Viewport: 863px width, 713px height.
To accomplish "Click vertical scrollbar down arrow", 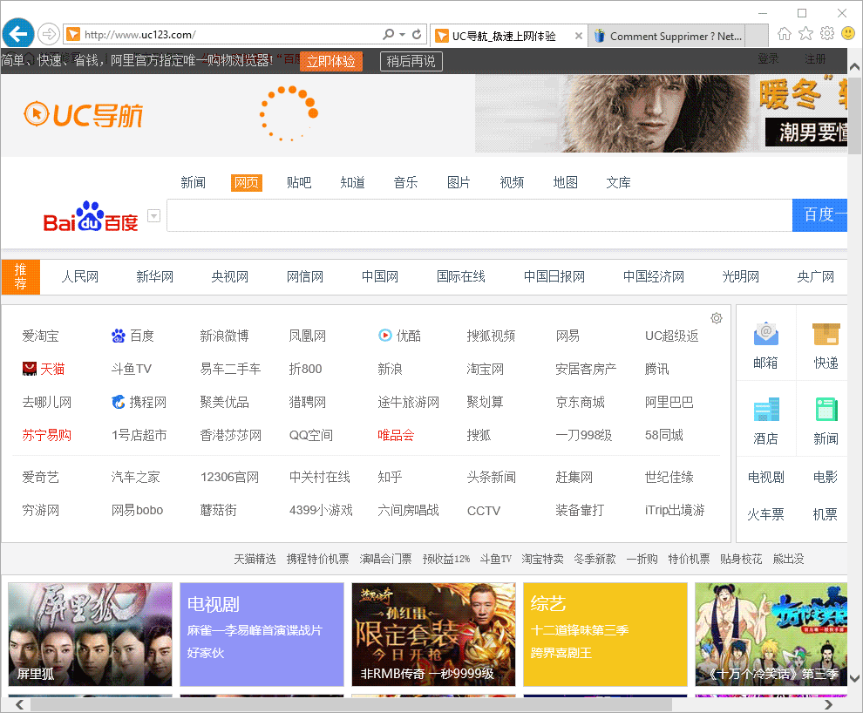I will click(x=855, y=678).
